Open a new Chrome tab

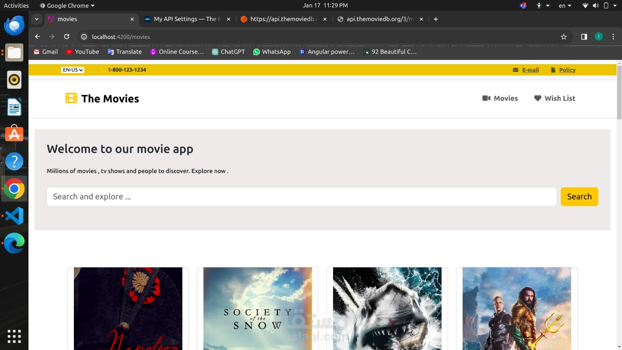(436, 19)
